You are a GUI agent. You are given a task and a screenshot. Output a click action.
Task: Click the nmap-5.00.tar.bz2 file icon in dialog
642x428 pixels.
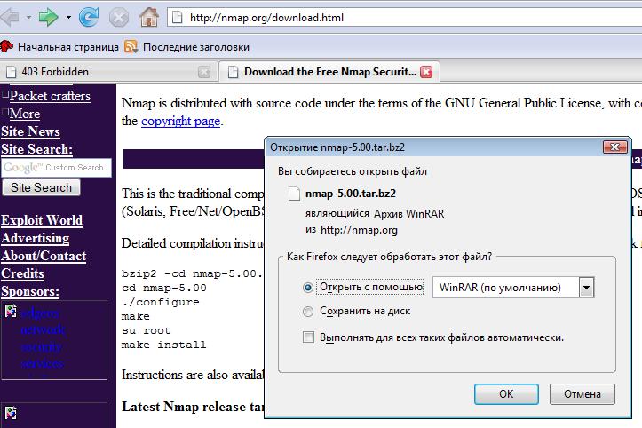point(294,194)
